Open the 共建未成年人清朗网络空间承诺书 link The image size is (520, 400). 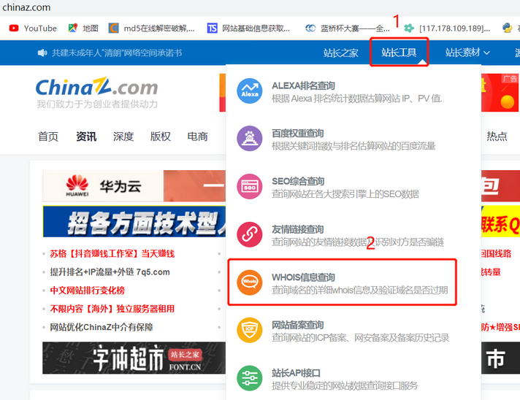coord(117,53)
